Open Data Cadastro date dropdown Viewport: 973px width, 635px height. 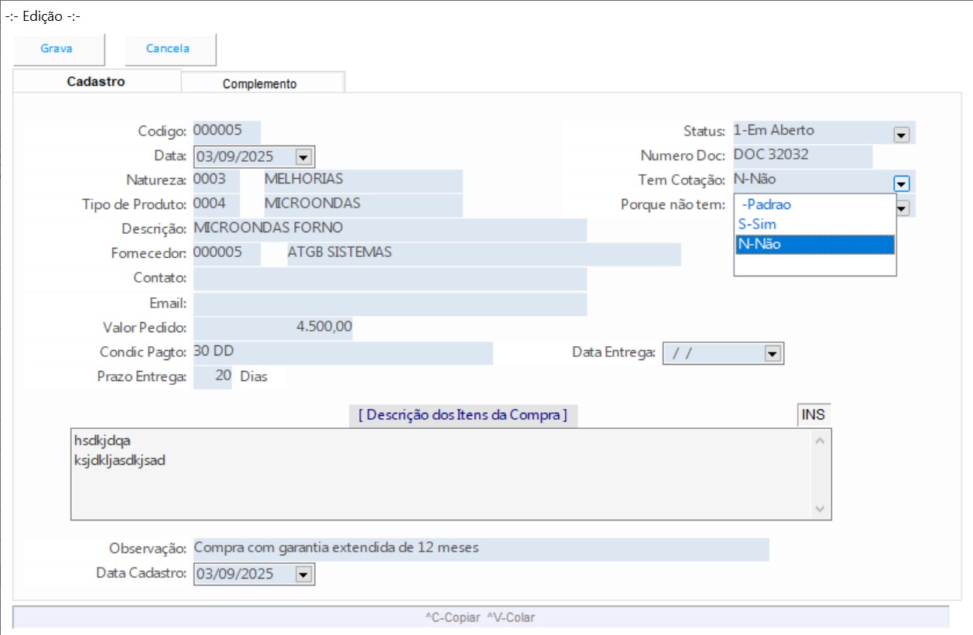303,575
